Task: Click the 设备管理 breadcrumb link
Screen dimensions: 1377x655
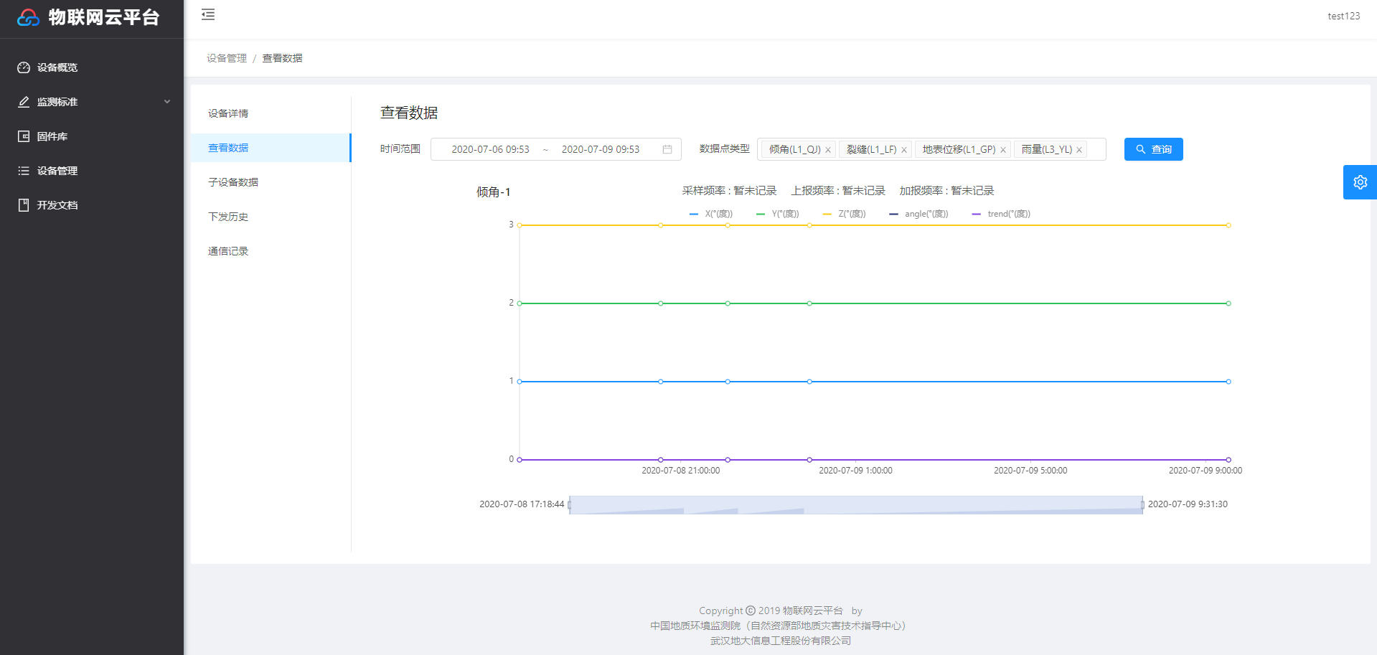Action: pos(227,58)
